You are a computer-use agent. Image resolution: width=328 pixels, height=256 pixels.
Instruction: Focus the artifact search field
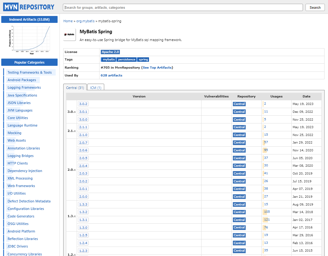pyautogui.click(x=183, y=8)
